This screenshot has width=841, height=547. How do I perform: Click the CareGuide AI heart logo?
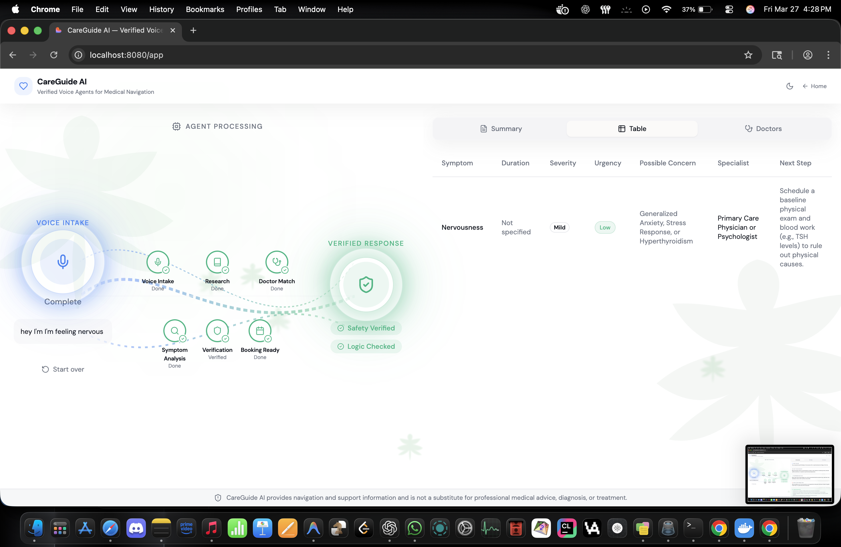(23, 86)
